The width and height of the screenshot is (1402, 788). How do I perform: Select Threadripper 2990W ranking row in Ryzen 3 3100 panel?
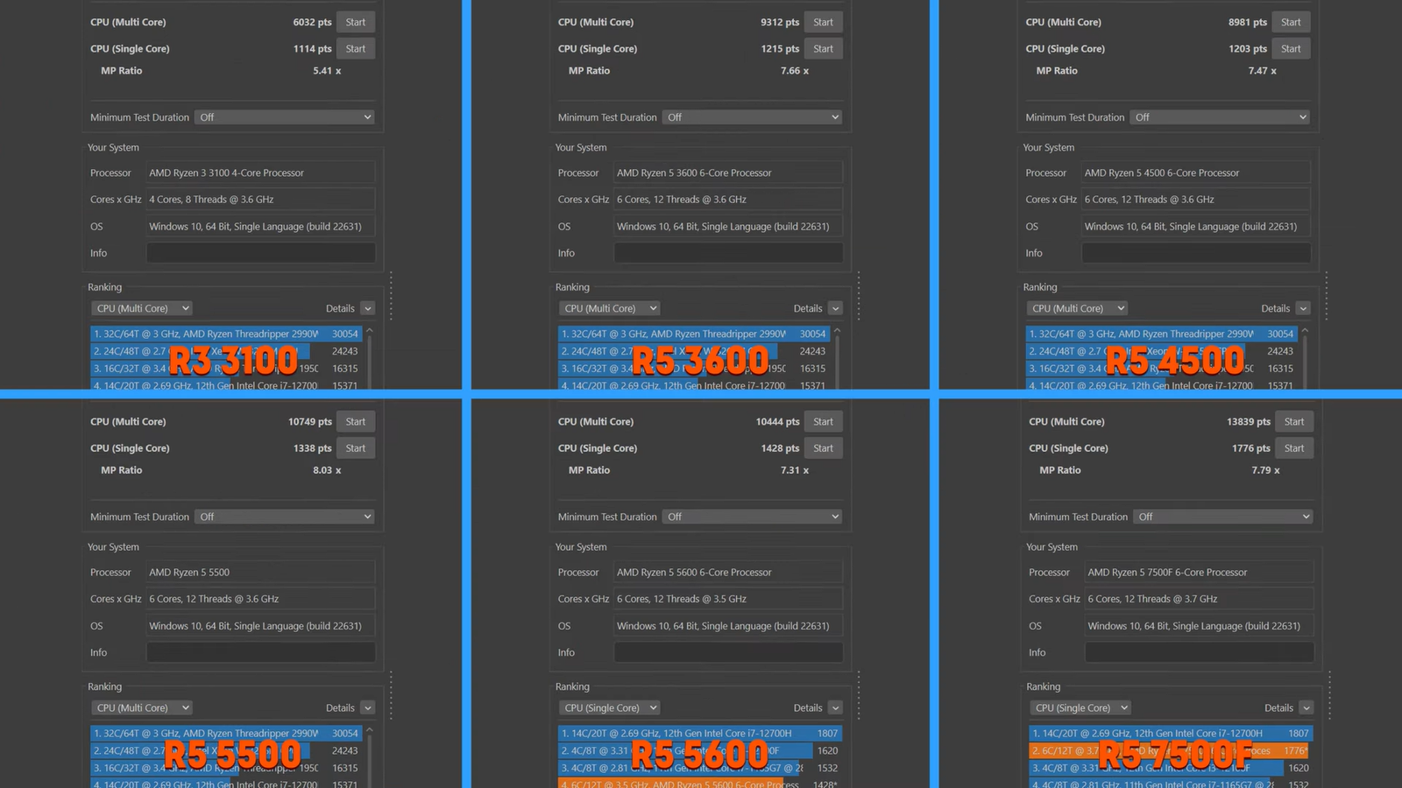click(x=210, y=334)
